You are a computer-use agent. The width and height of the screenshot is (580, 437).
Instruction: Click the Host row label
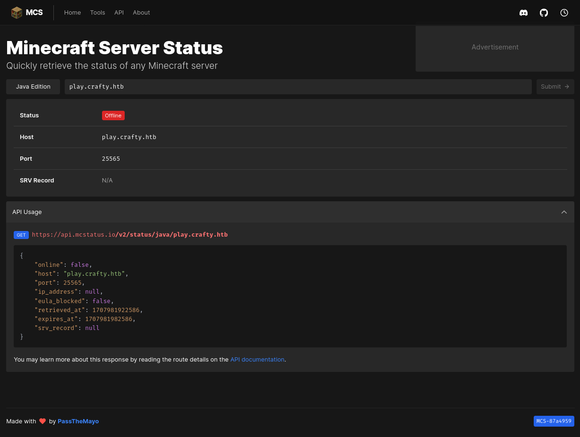tap(26, 137)
